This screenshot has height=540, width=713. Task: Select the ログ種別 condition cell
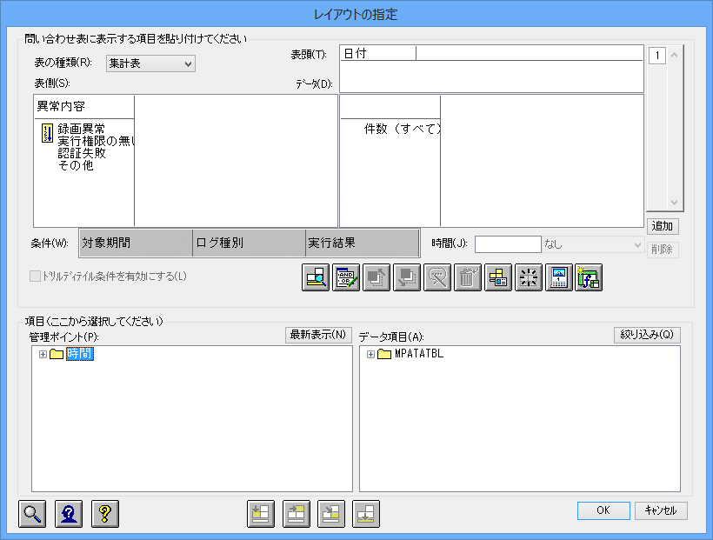[249, 243]
